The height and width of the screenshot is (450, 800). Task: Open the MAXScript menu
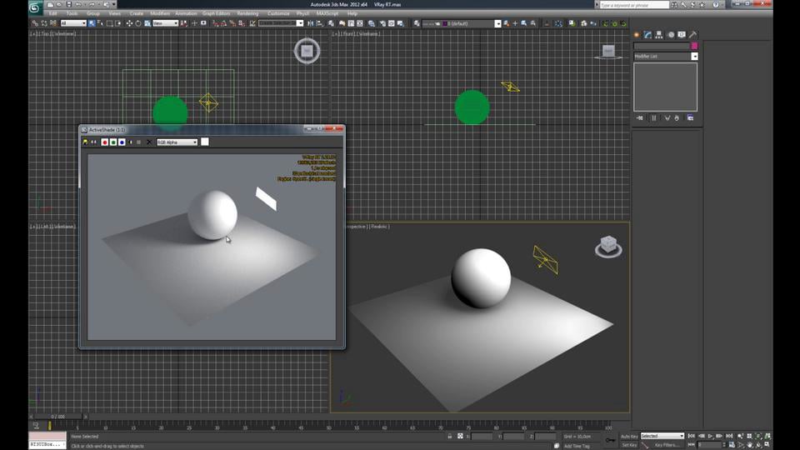(x=327, y=14)
